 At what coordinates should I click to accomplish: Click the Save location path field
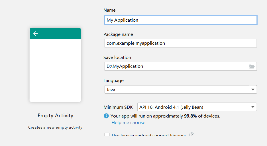tap(176, 66)
